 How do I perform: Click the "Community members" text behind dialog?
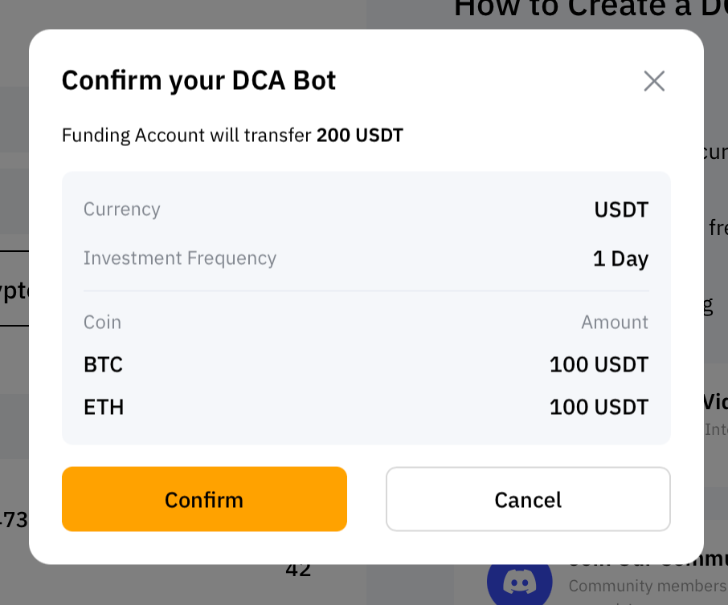[647, 587]
